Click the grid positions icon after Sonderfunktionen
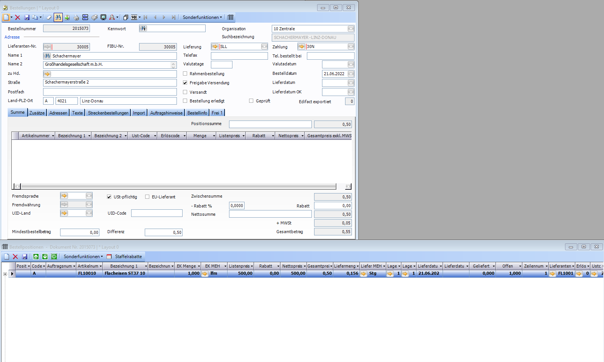Viewport: 604px width, 362px height. point(231,17)
